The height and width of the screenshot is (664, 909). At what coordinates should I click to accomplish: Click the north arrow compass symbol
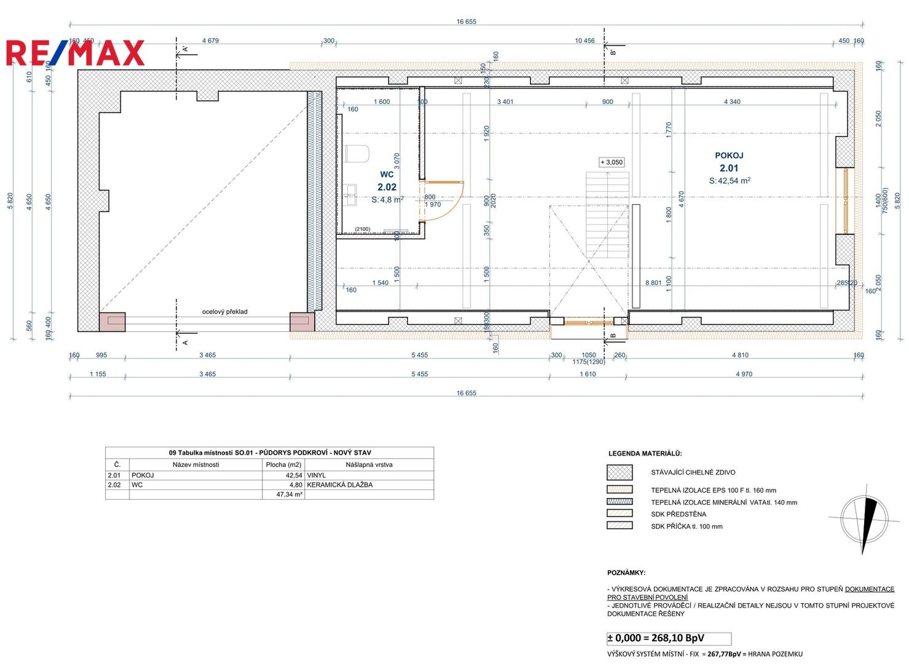click(x=864, y=519)
